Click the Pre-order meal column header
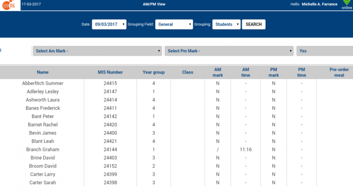Image resolution: width=353 pixels, height=196 pixels. (339, 72)
